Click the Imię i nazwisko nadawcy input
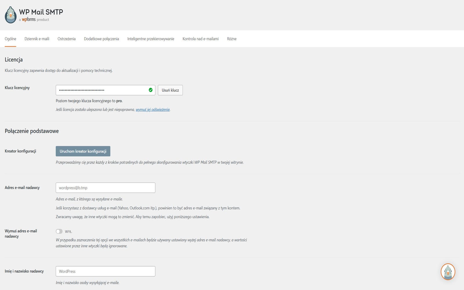The height and width of the screenshot is (290, 464). pos(106,271)
